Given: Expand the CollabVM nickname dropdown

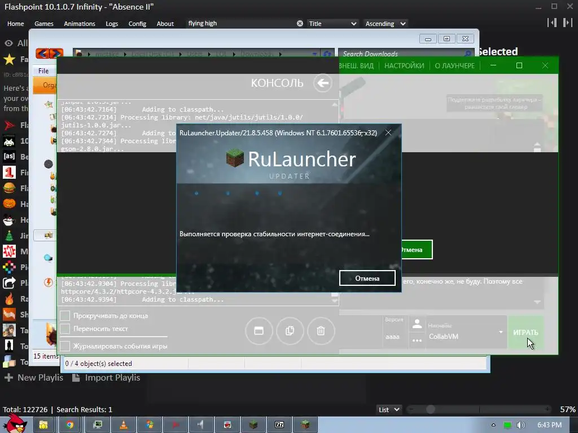Looking at the screenshot, I should pos(501,332).
